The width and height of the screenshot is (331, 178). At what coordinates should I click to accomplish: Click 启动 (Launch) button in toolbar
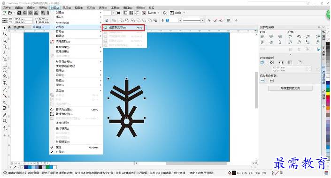[176, 13]
